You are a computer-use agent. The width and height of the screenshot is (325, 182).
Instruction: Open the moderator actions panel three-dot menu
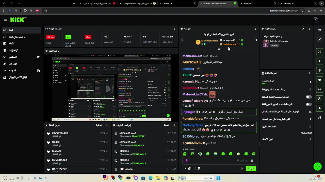(x=174, y=125)
